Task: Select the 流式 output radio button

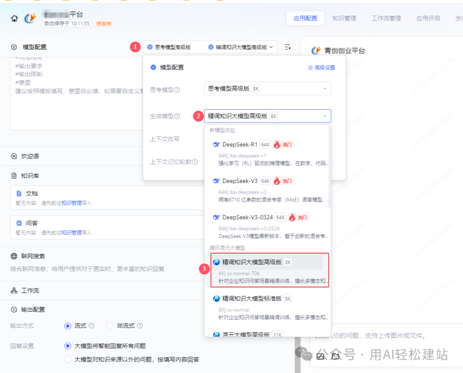Action: pos(68,326)
